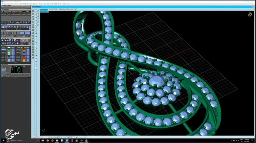
Task: Expand the Solid flyout in the Main Menu panel
Action: point(14,13)
